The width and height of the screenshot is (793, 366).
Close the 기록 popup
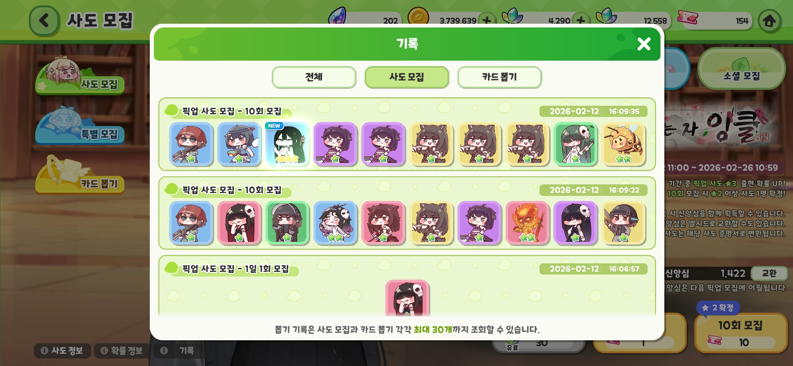pos(644,44)
